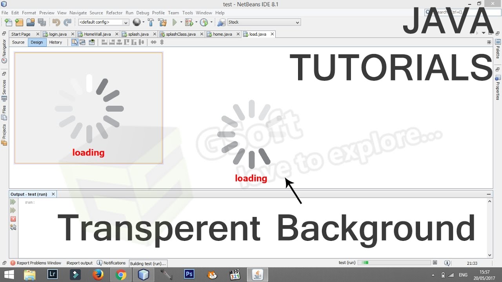The width and height of the screenshot is (502, 282).
Task: Click the Undo arrow icon
Action: click(x=56, y=22)
